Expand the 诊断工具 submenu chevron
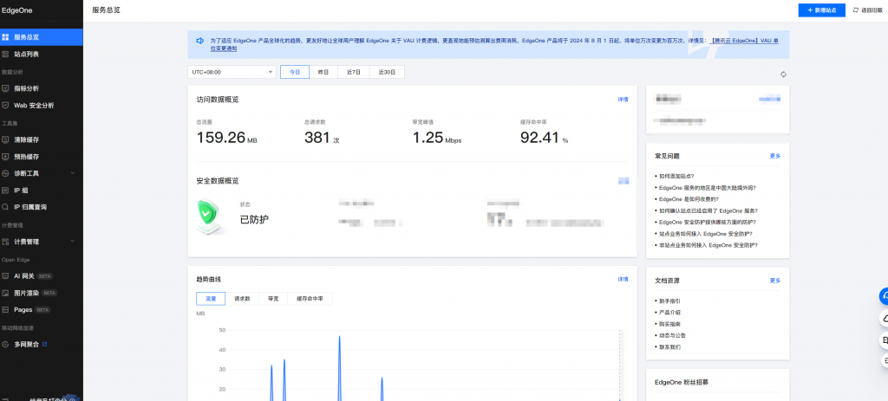This screenshot has width=888, height=401. coord(73,173)
